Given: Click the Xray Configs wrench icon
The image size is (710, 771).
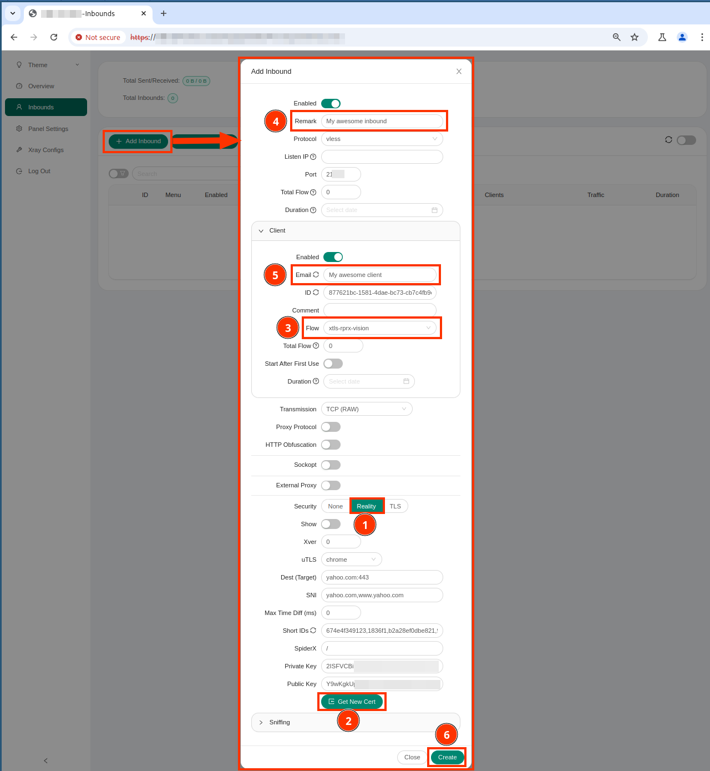Looking at the screenshot, I should [x=19, y=150].
